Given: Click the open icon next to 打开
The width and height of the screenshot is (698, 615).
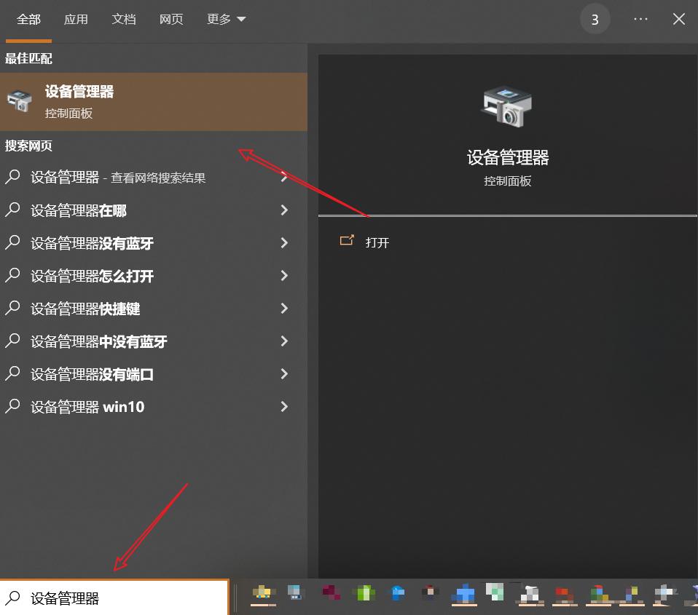Looking at the screenshot, I should [x=348, y=241].
